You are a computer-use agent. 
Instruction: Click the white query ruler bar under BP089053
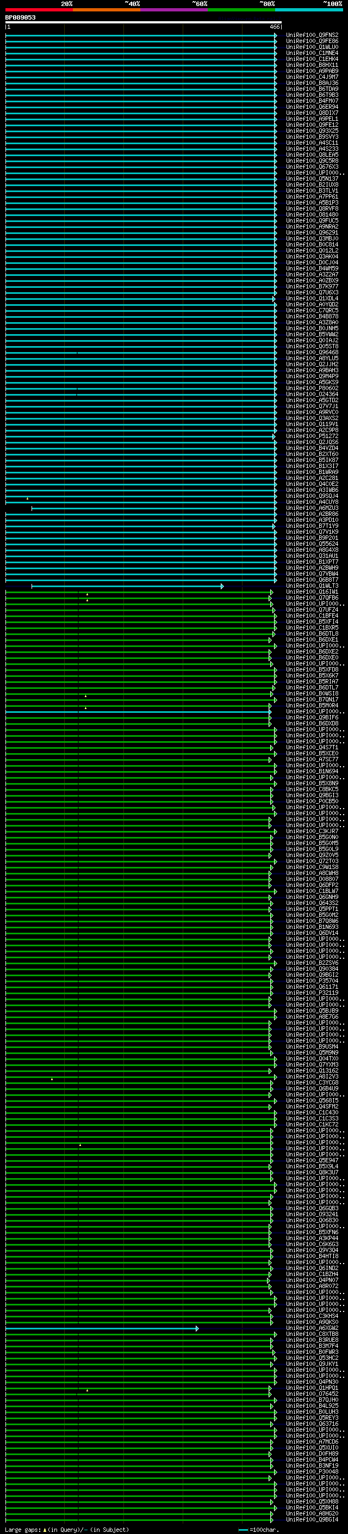[x=144, y=22]
